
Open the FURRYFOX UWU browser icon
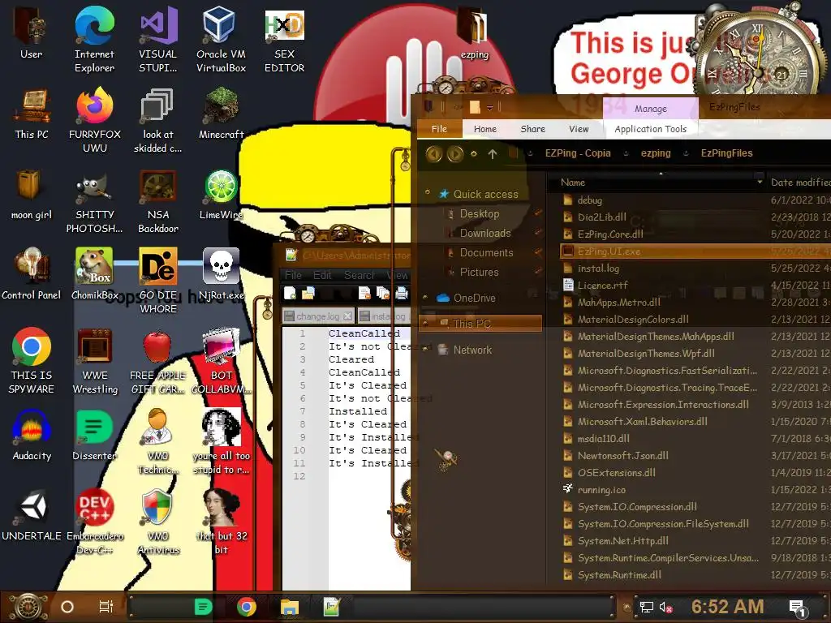95,120
